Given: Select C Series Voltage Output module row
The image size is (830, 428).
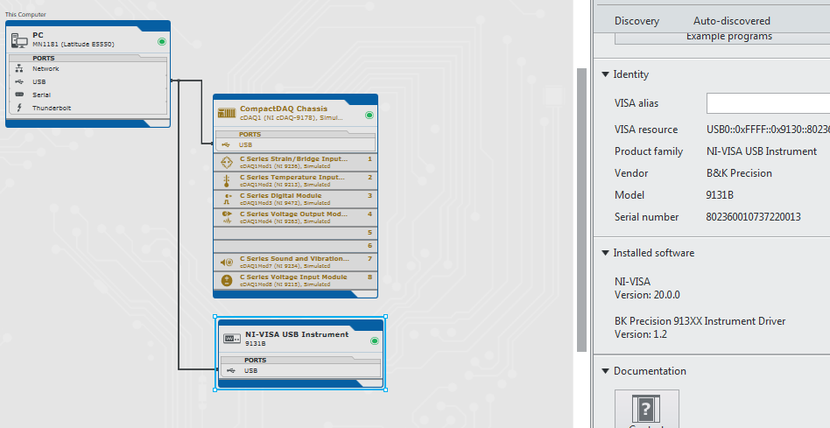Looking at the screenshot, I should 295,217.
